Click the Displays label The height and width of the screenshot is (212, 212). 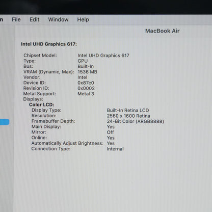[33, 99]
